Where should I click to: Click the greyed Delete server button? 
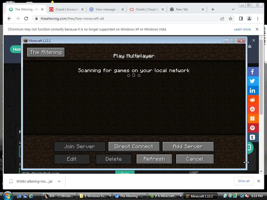tap(114, 159)
